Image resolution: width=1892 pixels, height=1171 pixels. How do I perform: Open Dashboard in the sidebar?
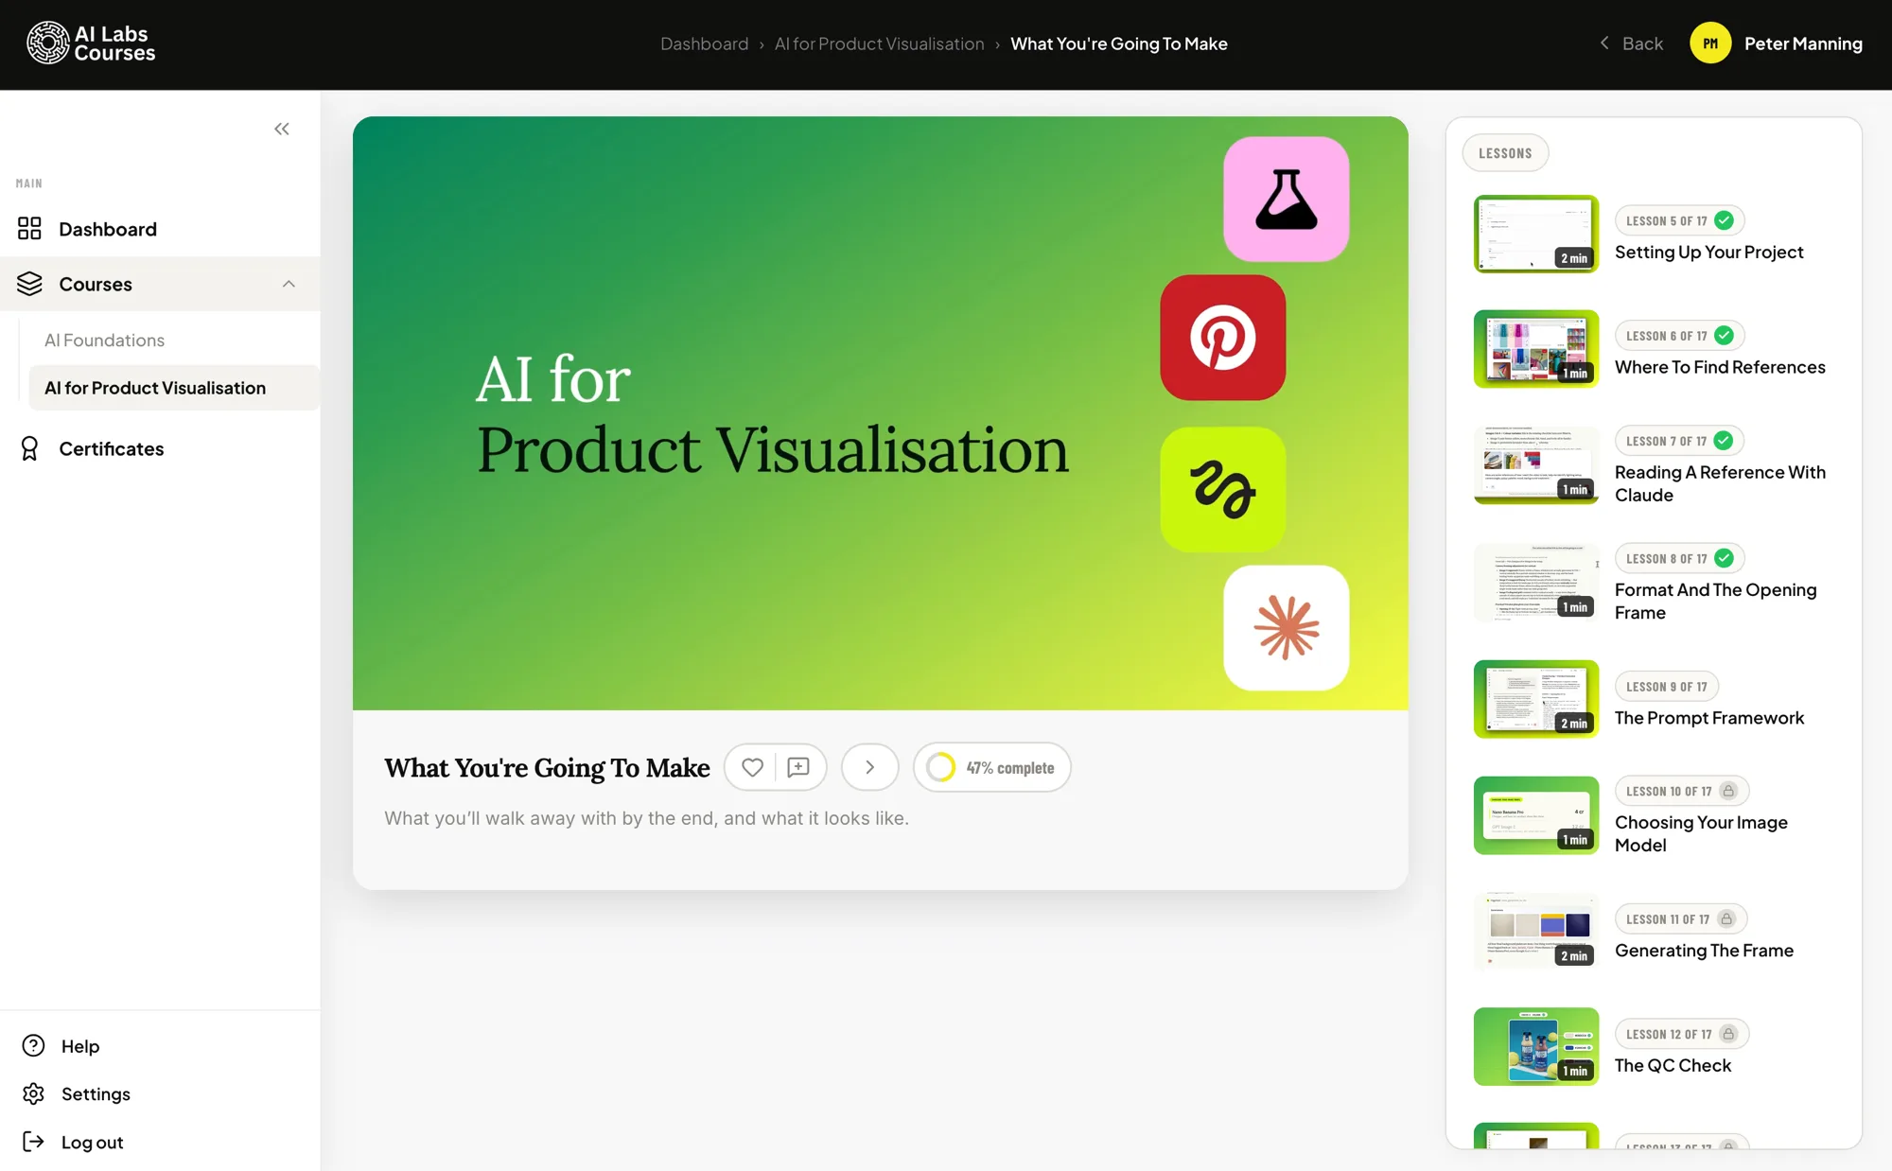pos(160,229)
